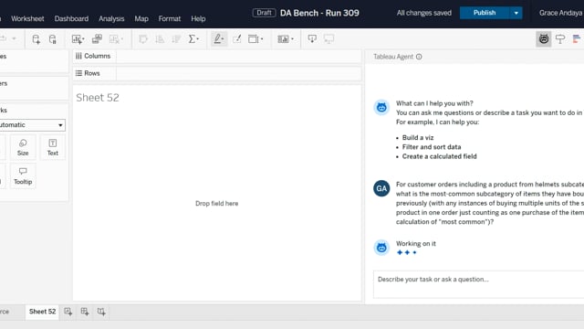This screenshot has height=329, width=584.
Task: Click the Tableau Agent info icon
Action: coord(419,57)
